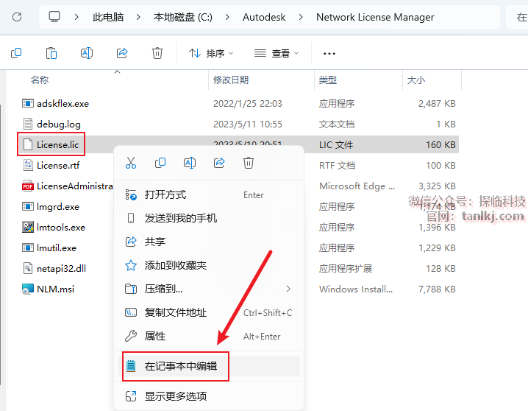Click the Microsoft Edge ... type cell
Image resolution: width=528 pixels, height=411 pixels.
(x=357, y=186)
